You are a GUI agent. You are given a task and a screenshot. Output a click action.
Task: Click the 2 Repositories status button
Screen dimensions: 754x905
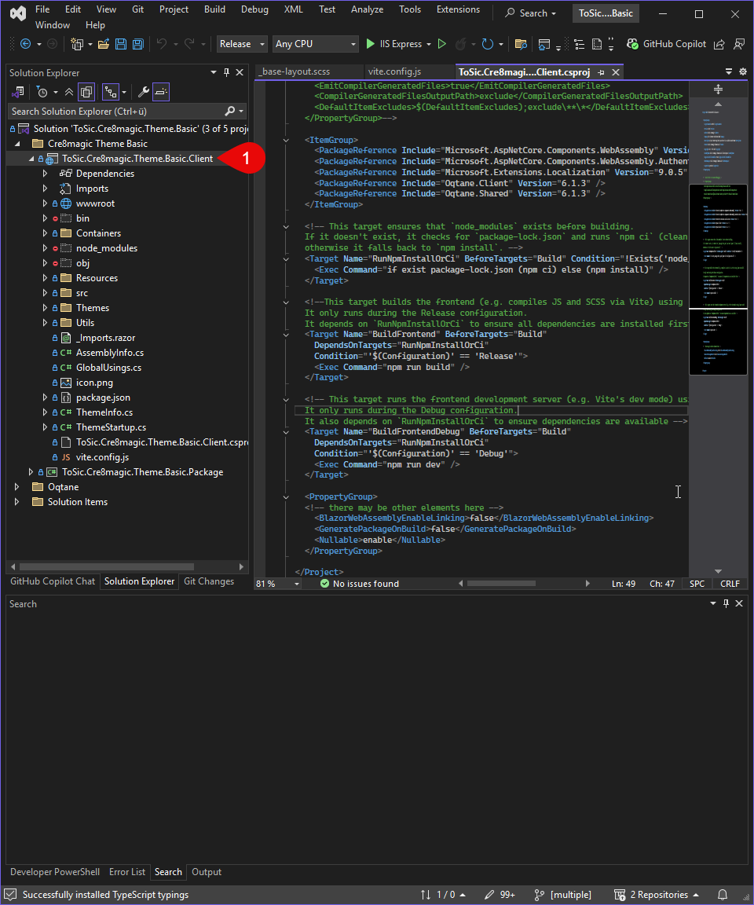point(657,895)
